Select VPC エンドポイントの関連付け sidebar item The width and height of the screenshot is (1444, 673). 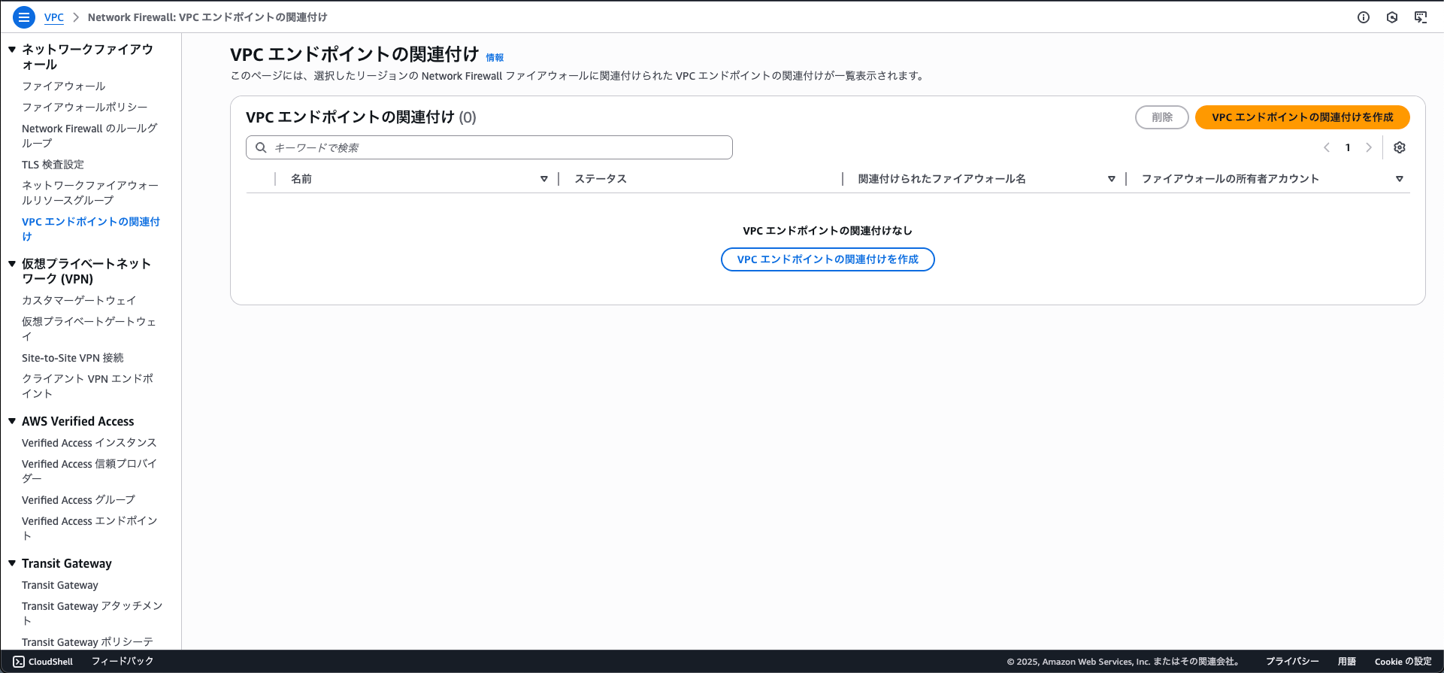(91, 229)
